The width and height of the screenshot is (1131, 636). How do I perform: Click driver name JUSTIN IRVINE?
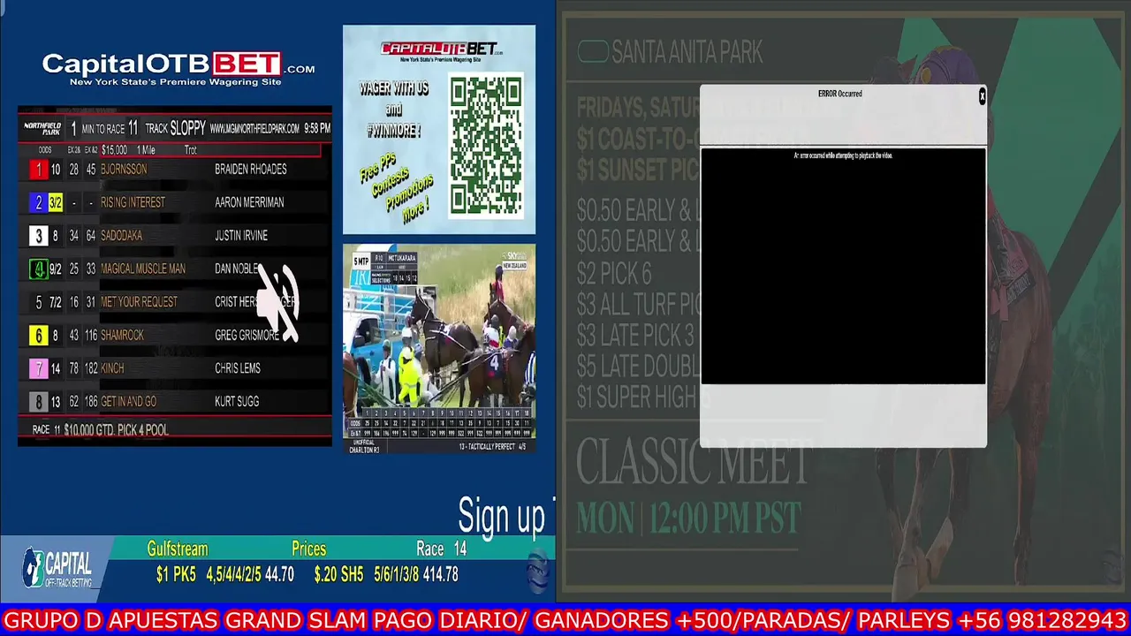(241, 236)
